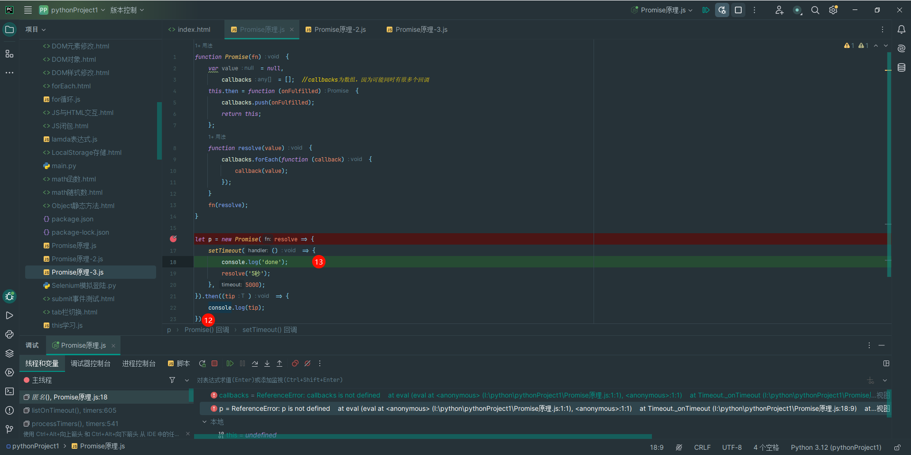Toggle read-only lock in status bar

[897, 447]
